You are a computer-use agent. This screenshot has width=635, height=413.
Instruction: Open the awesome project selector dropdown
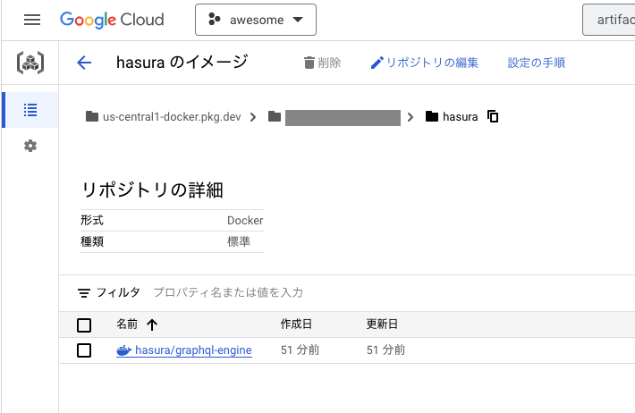click(x=256, y=20)
